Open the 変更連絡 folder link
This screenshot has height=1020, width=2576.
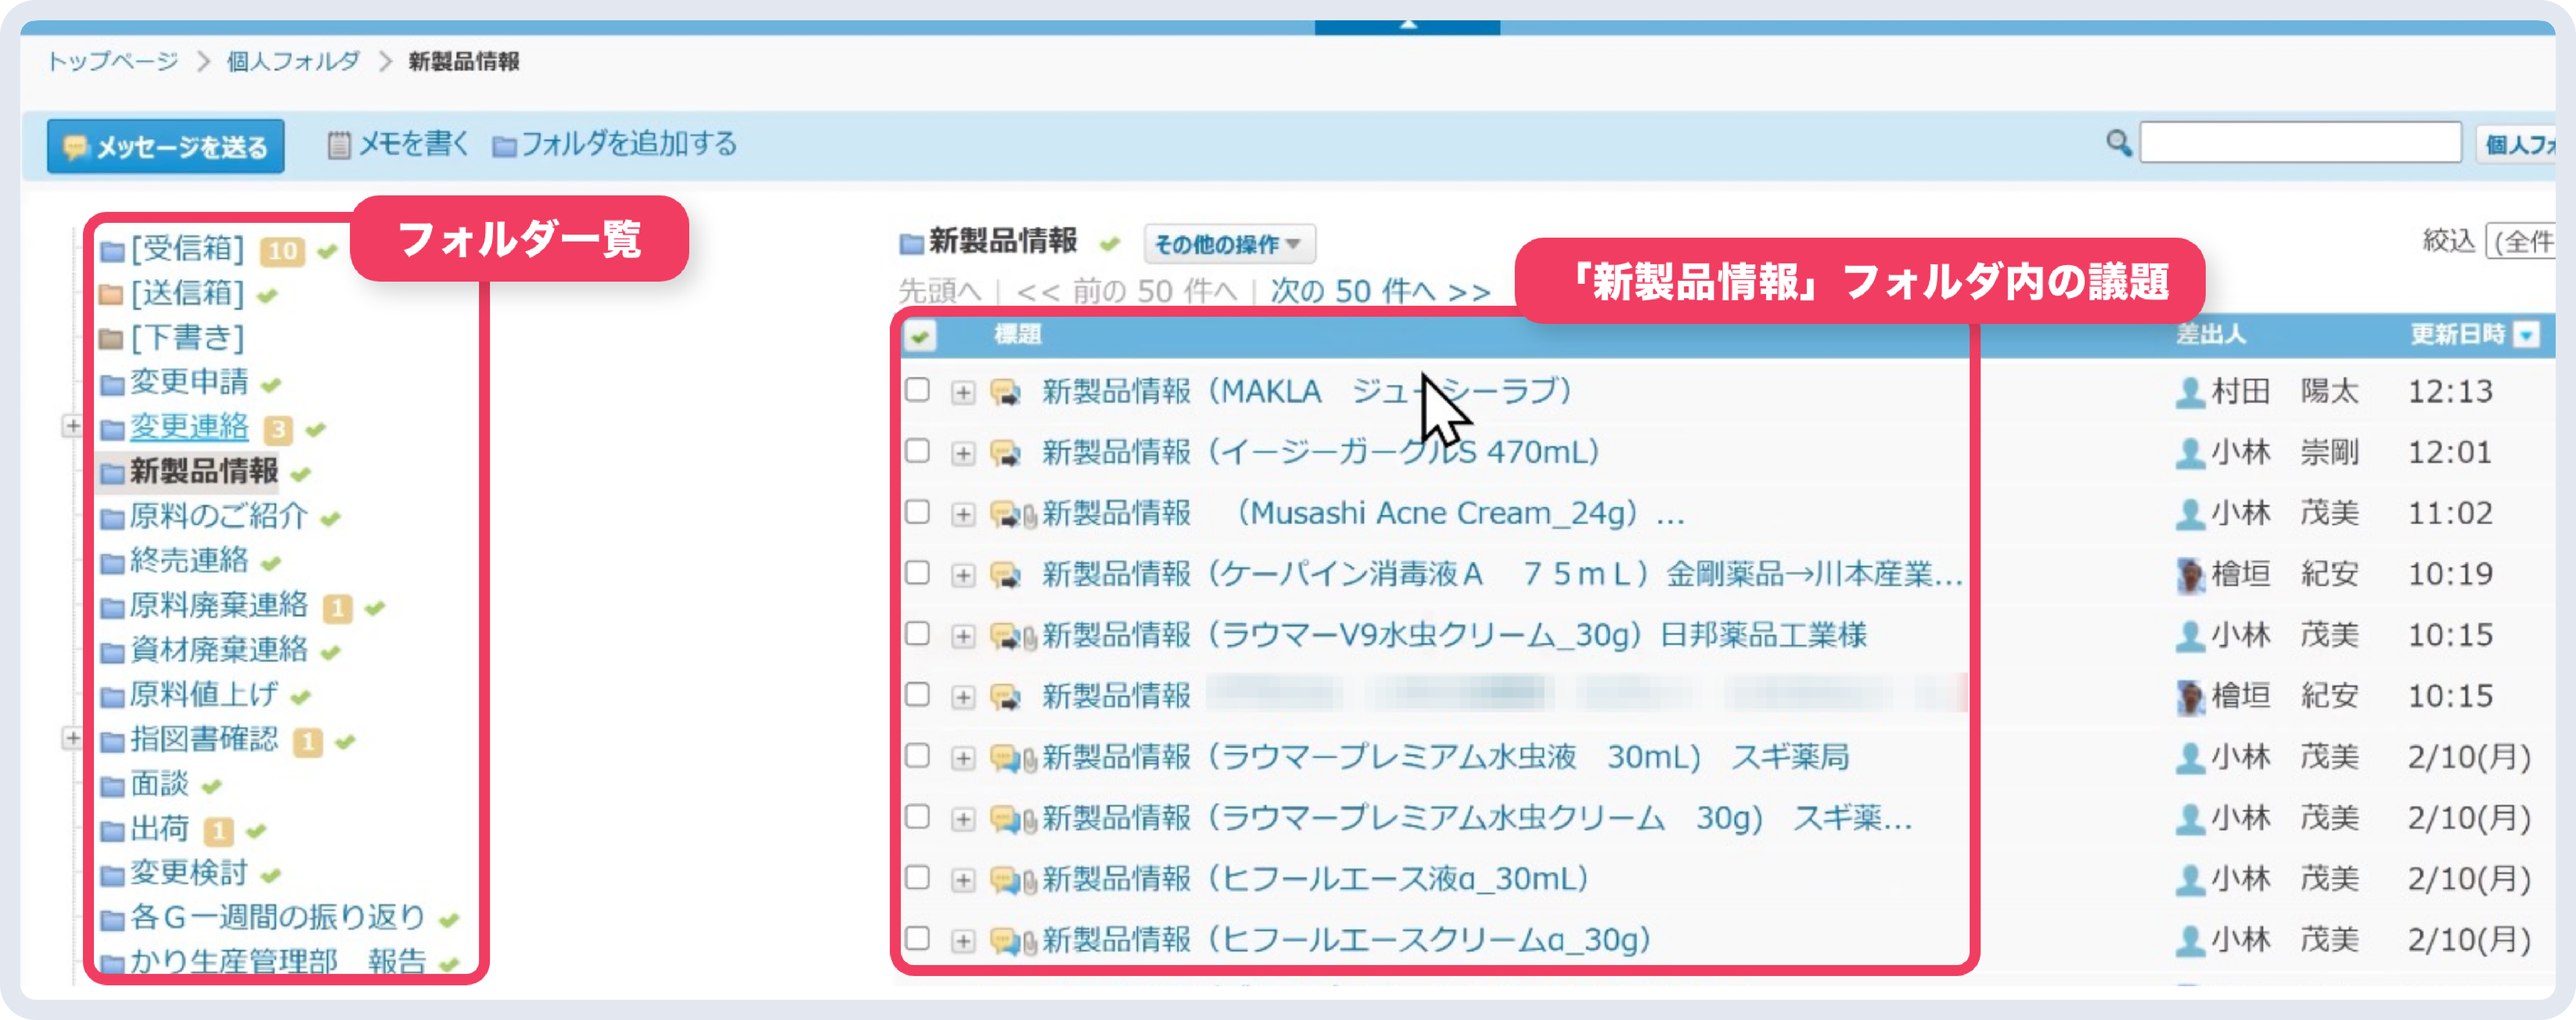tap(189, 427)
